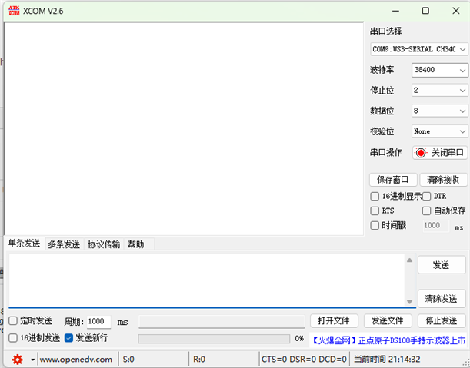
Task: Click the red settings gear icon
Action: click(17, 359)
